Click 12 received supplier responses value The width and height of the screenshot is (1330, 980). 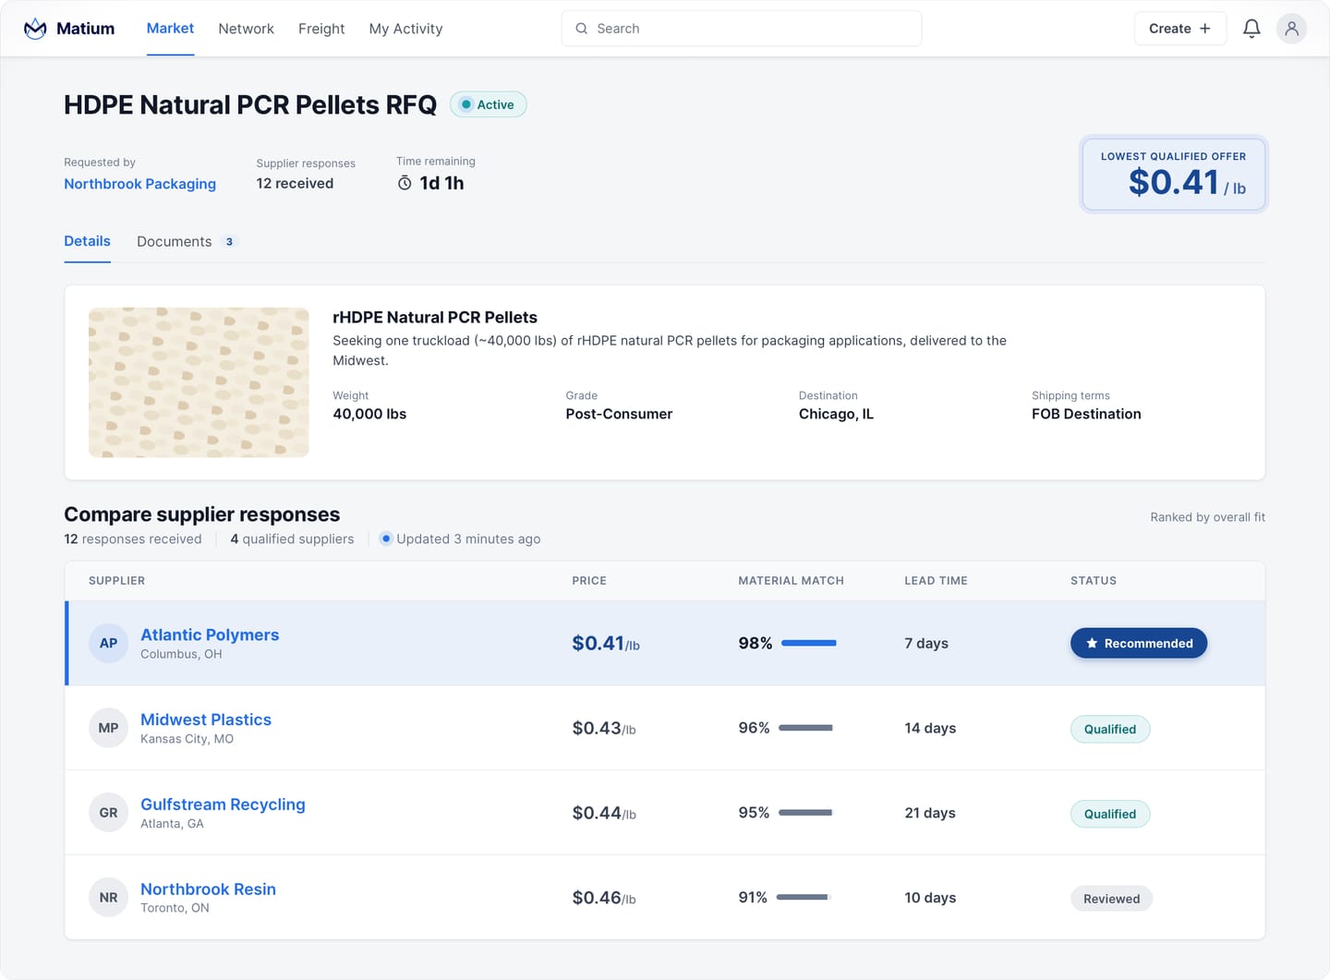(x=295, y=183)
